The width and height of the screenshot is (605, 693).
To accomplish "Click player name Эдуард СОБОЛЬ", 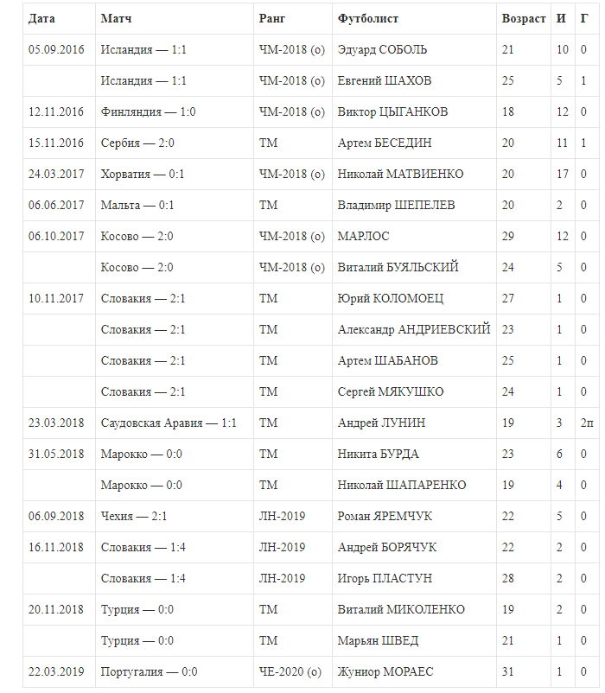I will pyautogui.click(x=382, y=49).
